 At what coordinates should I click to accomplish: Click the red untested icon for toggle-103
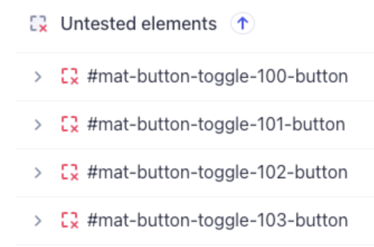70,220
